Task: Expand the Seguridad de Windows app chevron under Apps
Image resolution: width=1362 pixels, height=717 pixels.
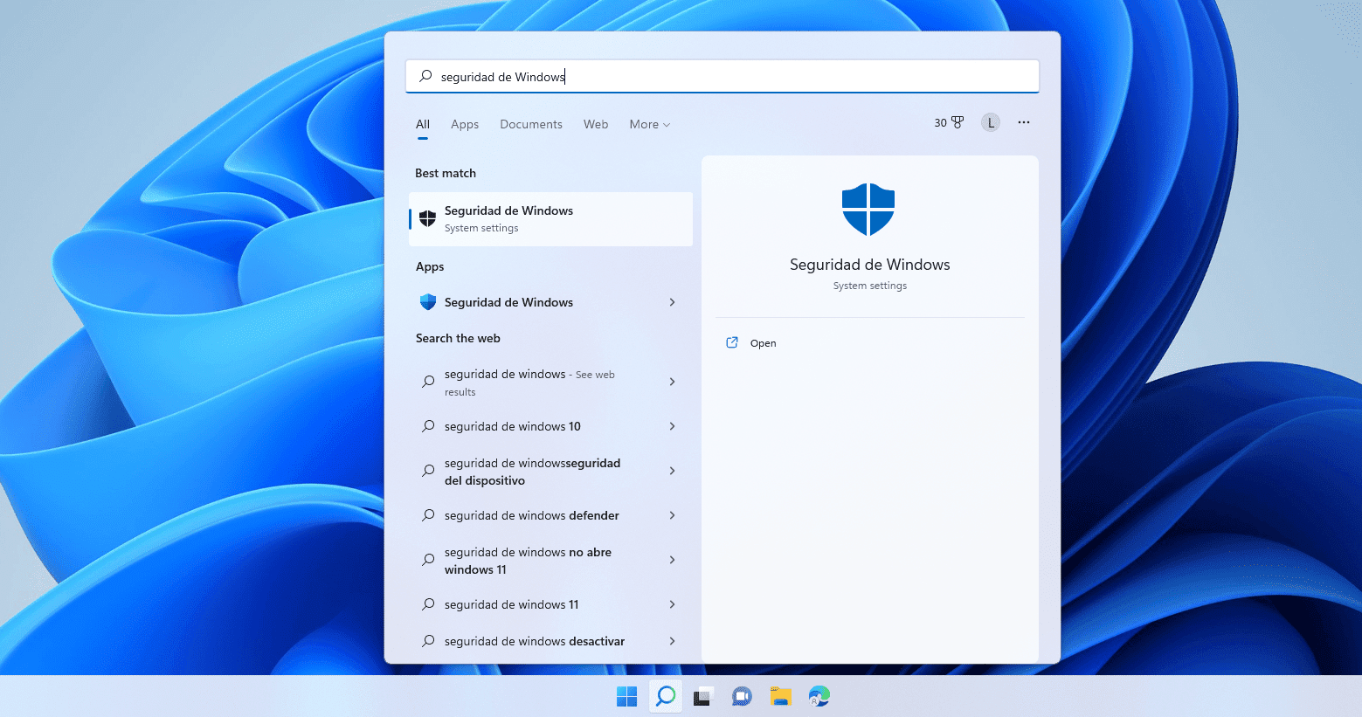Action: click(x=672, y=302)
